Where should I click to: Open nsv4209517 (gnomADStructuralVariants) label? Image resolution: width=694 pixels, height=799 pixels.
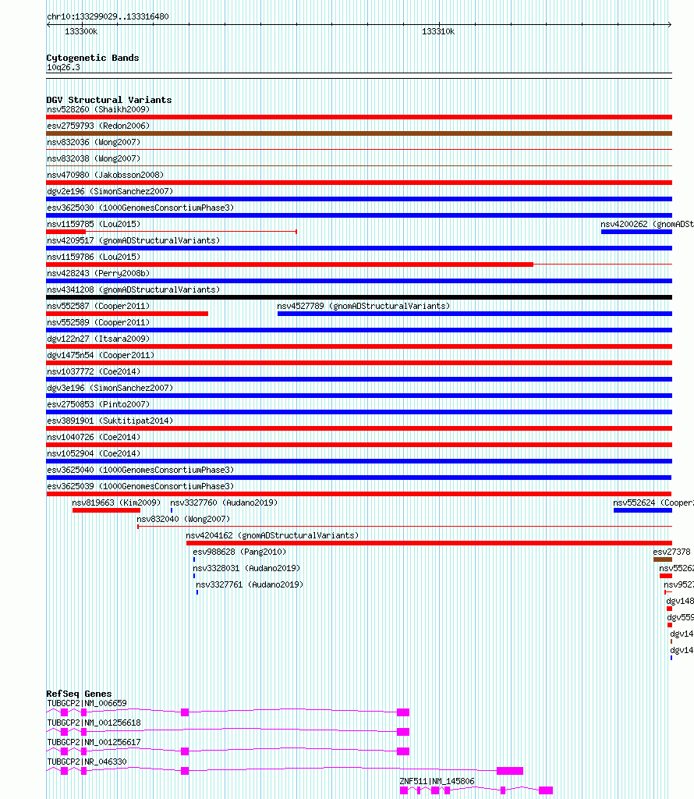[x=133, y=240]
